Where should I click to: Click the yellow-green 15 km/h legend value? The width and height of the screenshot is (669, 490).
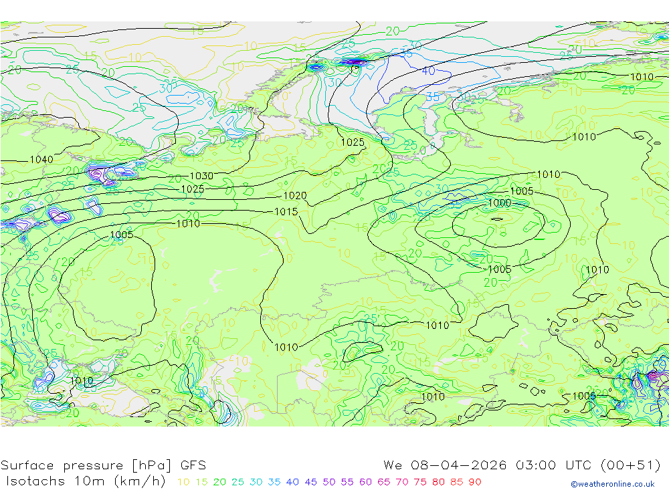[x=201, y=482]
